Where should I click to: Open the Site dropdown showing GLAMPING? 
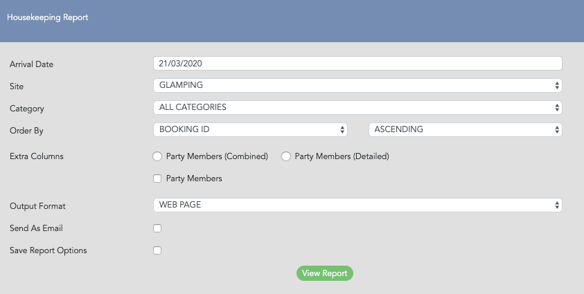coord(357,86)
